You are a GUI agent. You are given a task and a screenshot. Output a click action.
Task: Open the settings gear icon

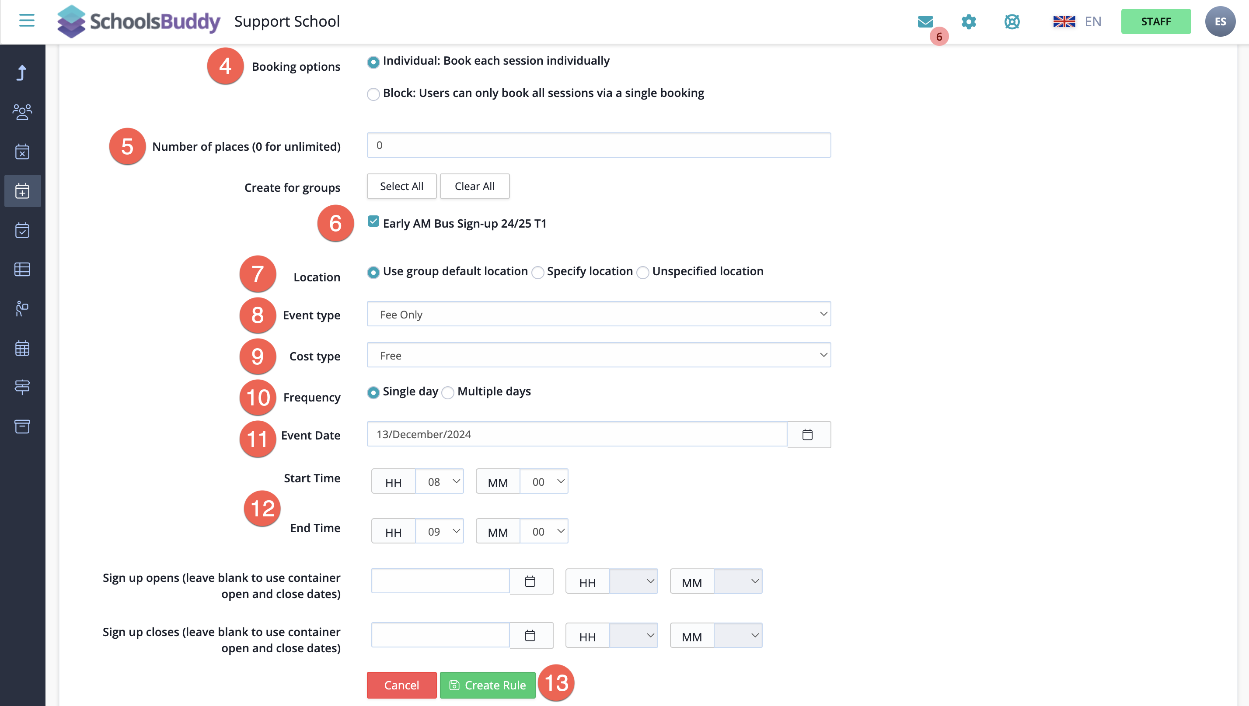tap(969, 21)
